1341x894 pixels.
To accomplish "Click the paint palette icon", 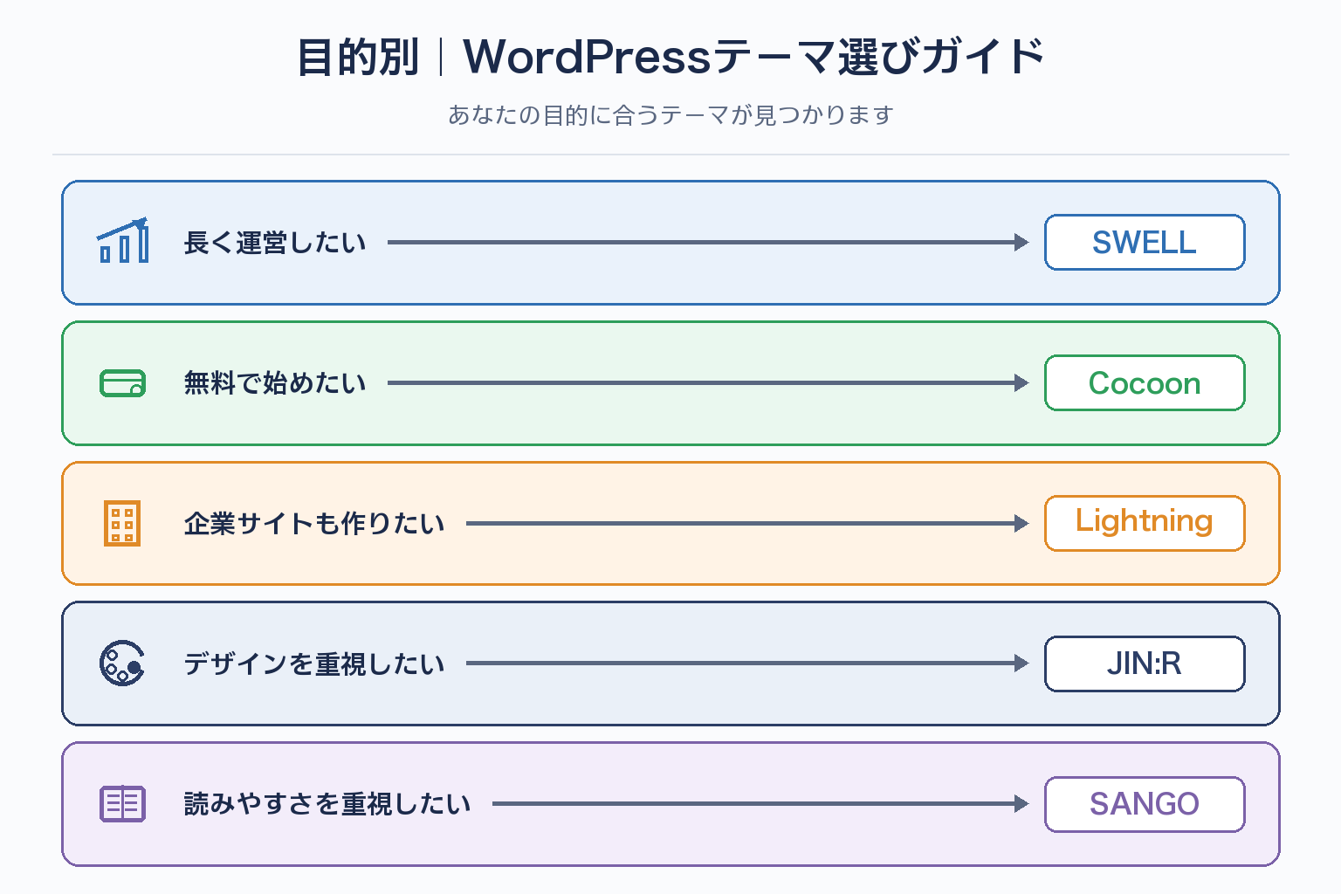I will 122,664.
